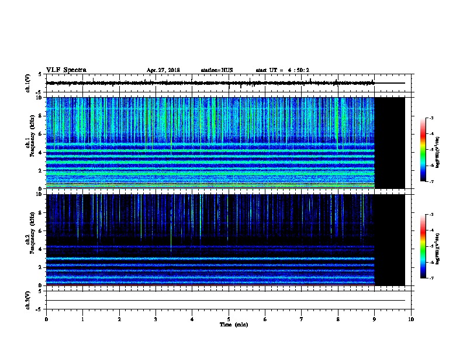Image resolution: width=463 pixels, height=358 pixels.
Task: Click the ch.2 colorbar log(PSD) label
Action: tap(438, 249)
